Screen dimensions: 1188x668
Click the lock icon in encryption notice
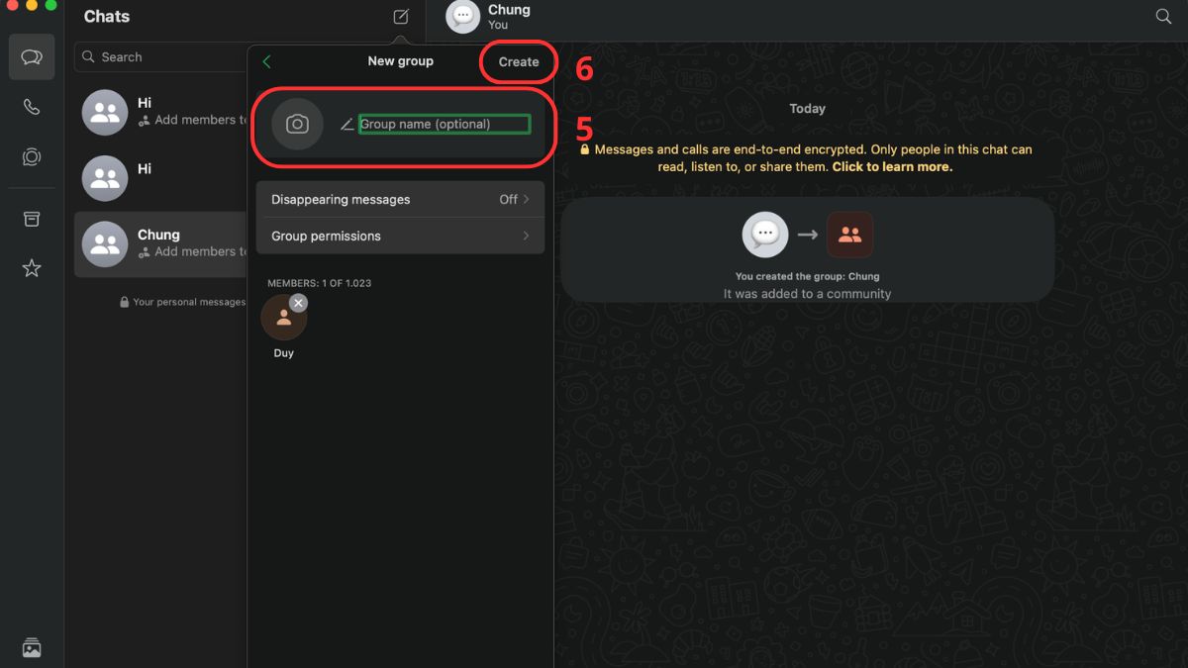click(585, 149)
